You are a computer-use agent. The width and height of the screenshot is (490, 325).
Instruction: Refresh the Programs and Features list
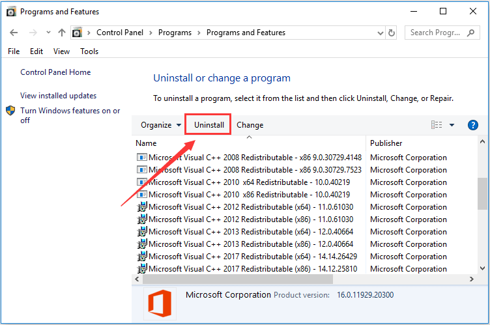[x=391, y=33]
